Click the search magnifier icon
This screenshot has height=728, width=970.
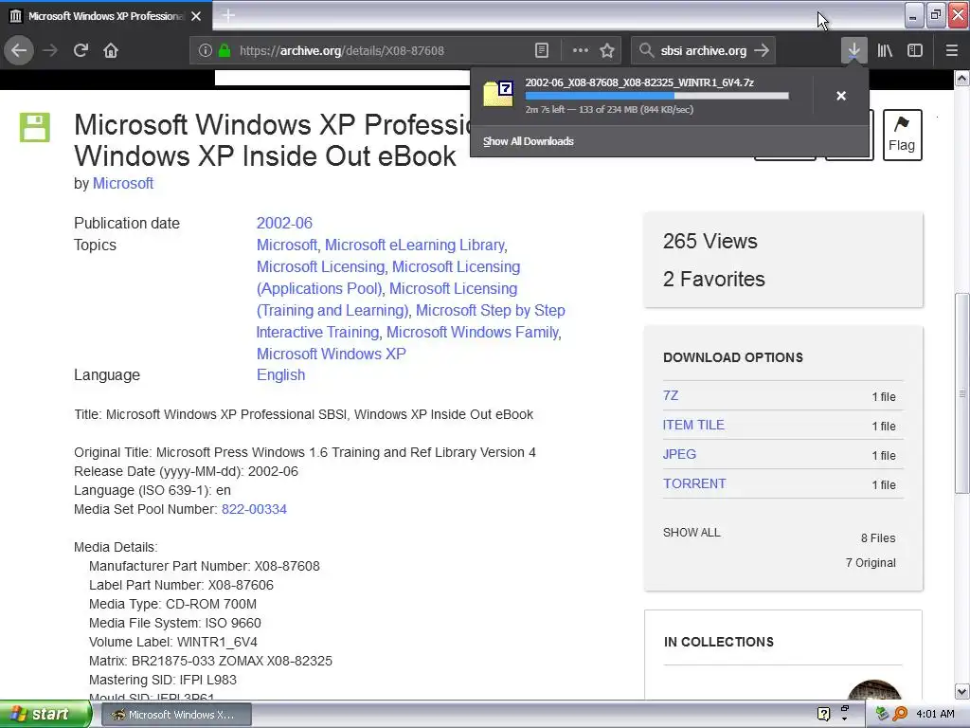tap(646, 51)
